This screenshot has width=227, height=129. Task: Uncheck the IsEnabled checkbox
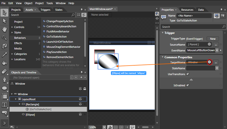pos(188,85)
